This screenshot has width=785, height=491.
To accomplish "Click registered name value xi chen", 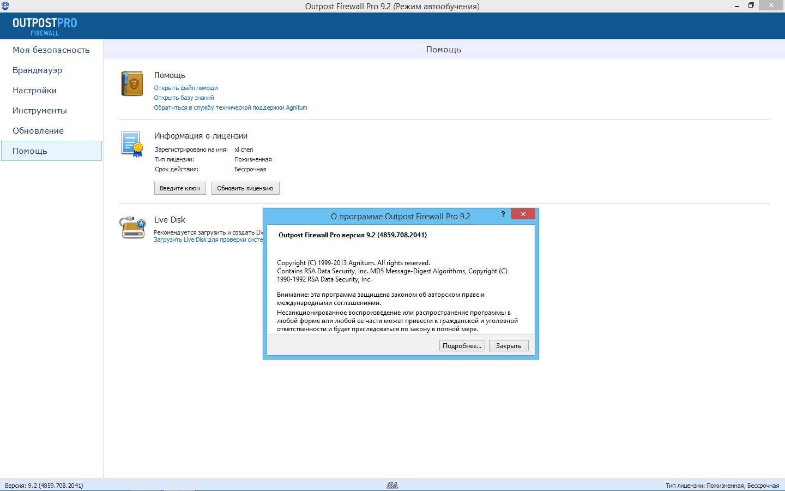I will click(x=244, y=149).
